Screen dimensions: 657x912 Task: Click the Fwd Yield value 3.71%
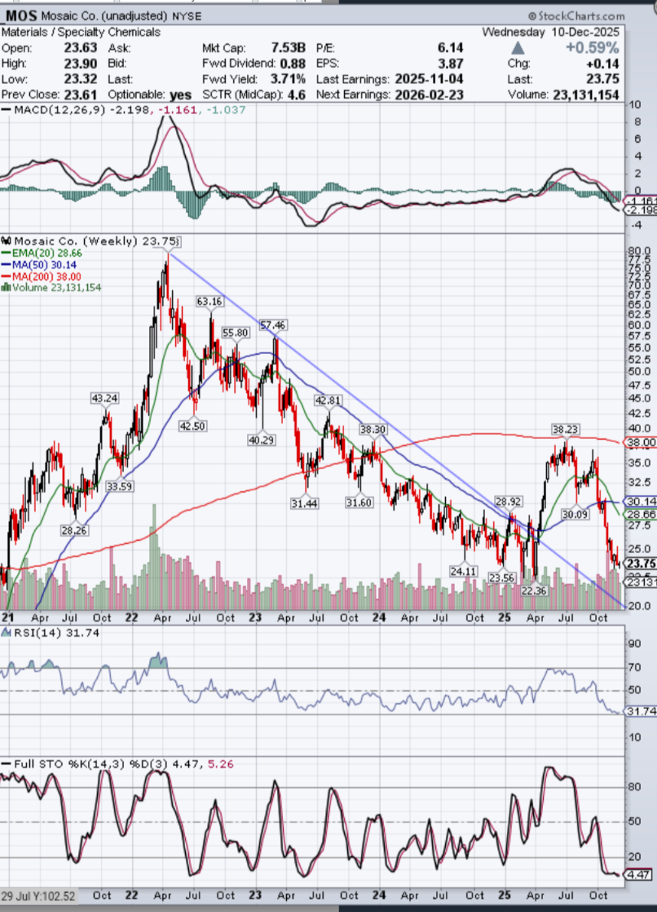point(288,79)
